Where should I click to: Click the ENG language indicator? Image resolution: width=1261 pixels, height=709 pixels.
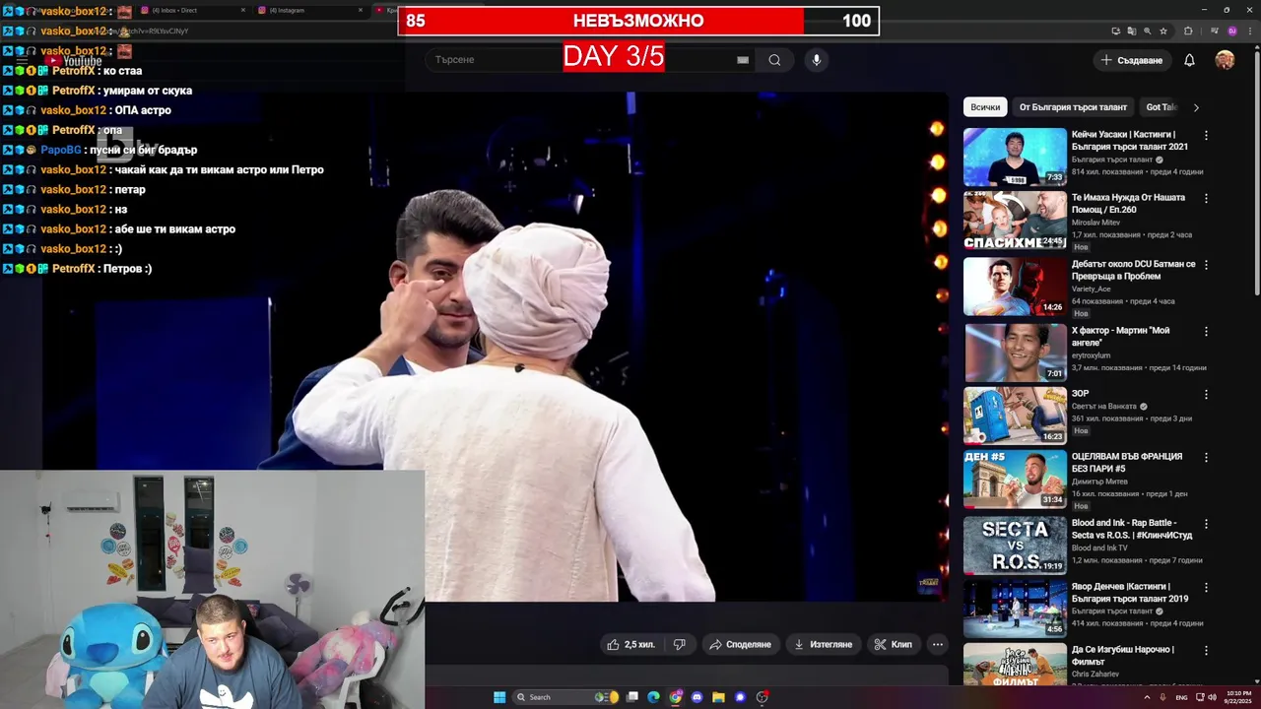(1181, 697)
